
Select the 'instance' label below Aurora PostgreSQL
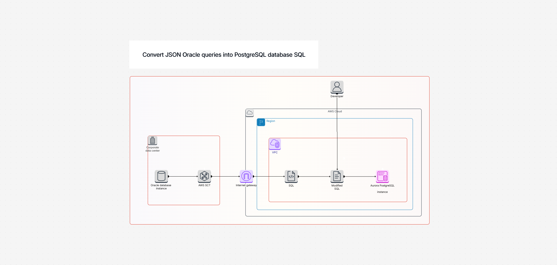(x=382, y=192)
